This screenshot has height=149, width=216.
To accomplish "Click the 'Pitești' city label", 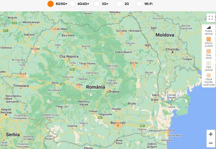I will click(x=94, y=111).
